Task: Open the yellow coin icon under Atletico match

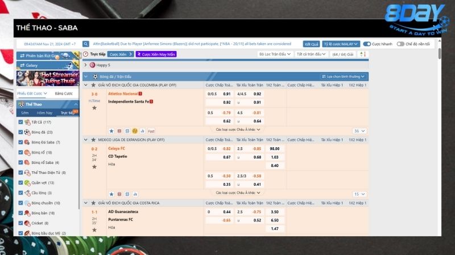Action: [135, 131]
